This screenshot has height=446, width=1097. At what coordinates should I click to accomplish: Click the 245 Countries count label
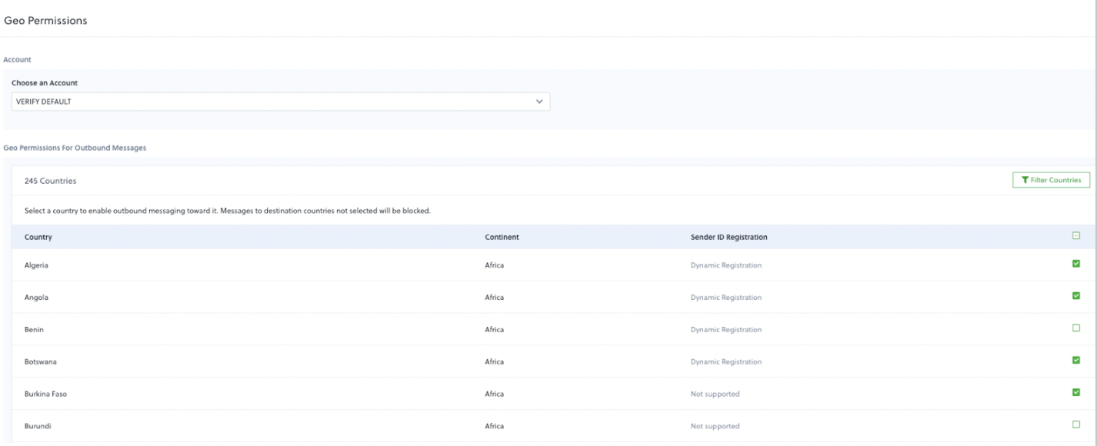[50, 181]
